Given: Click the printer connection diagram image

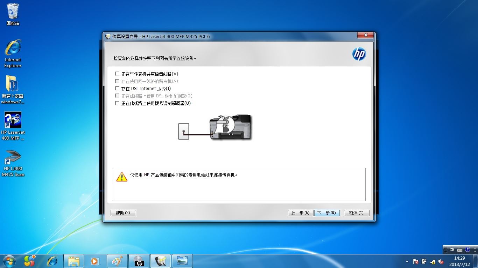Looking at the screenshot, I should point(215,127).
